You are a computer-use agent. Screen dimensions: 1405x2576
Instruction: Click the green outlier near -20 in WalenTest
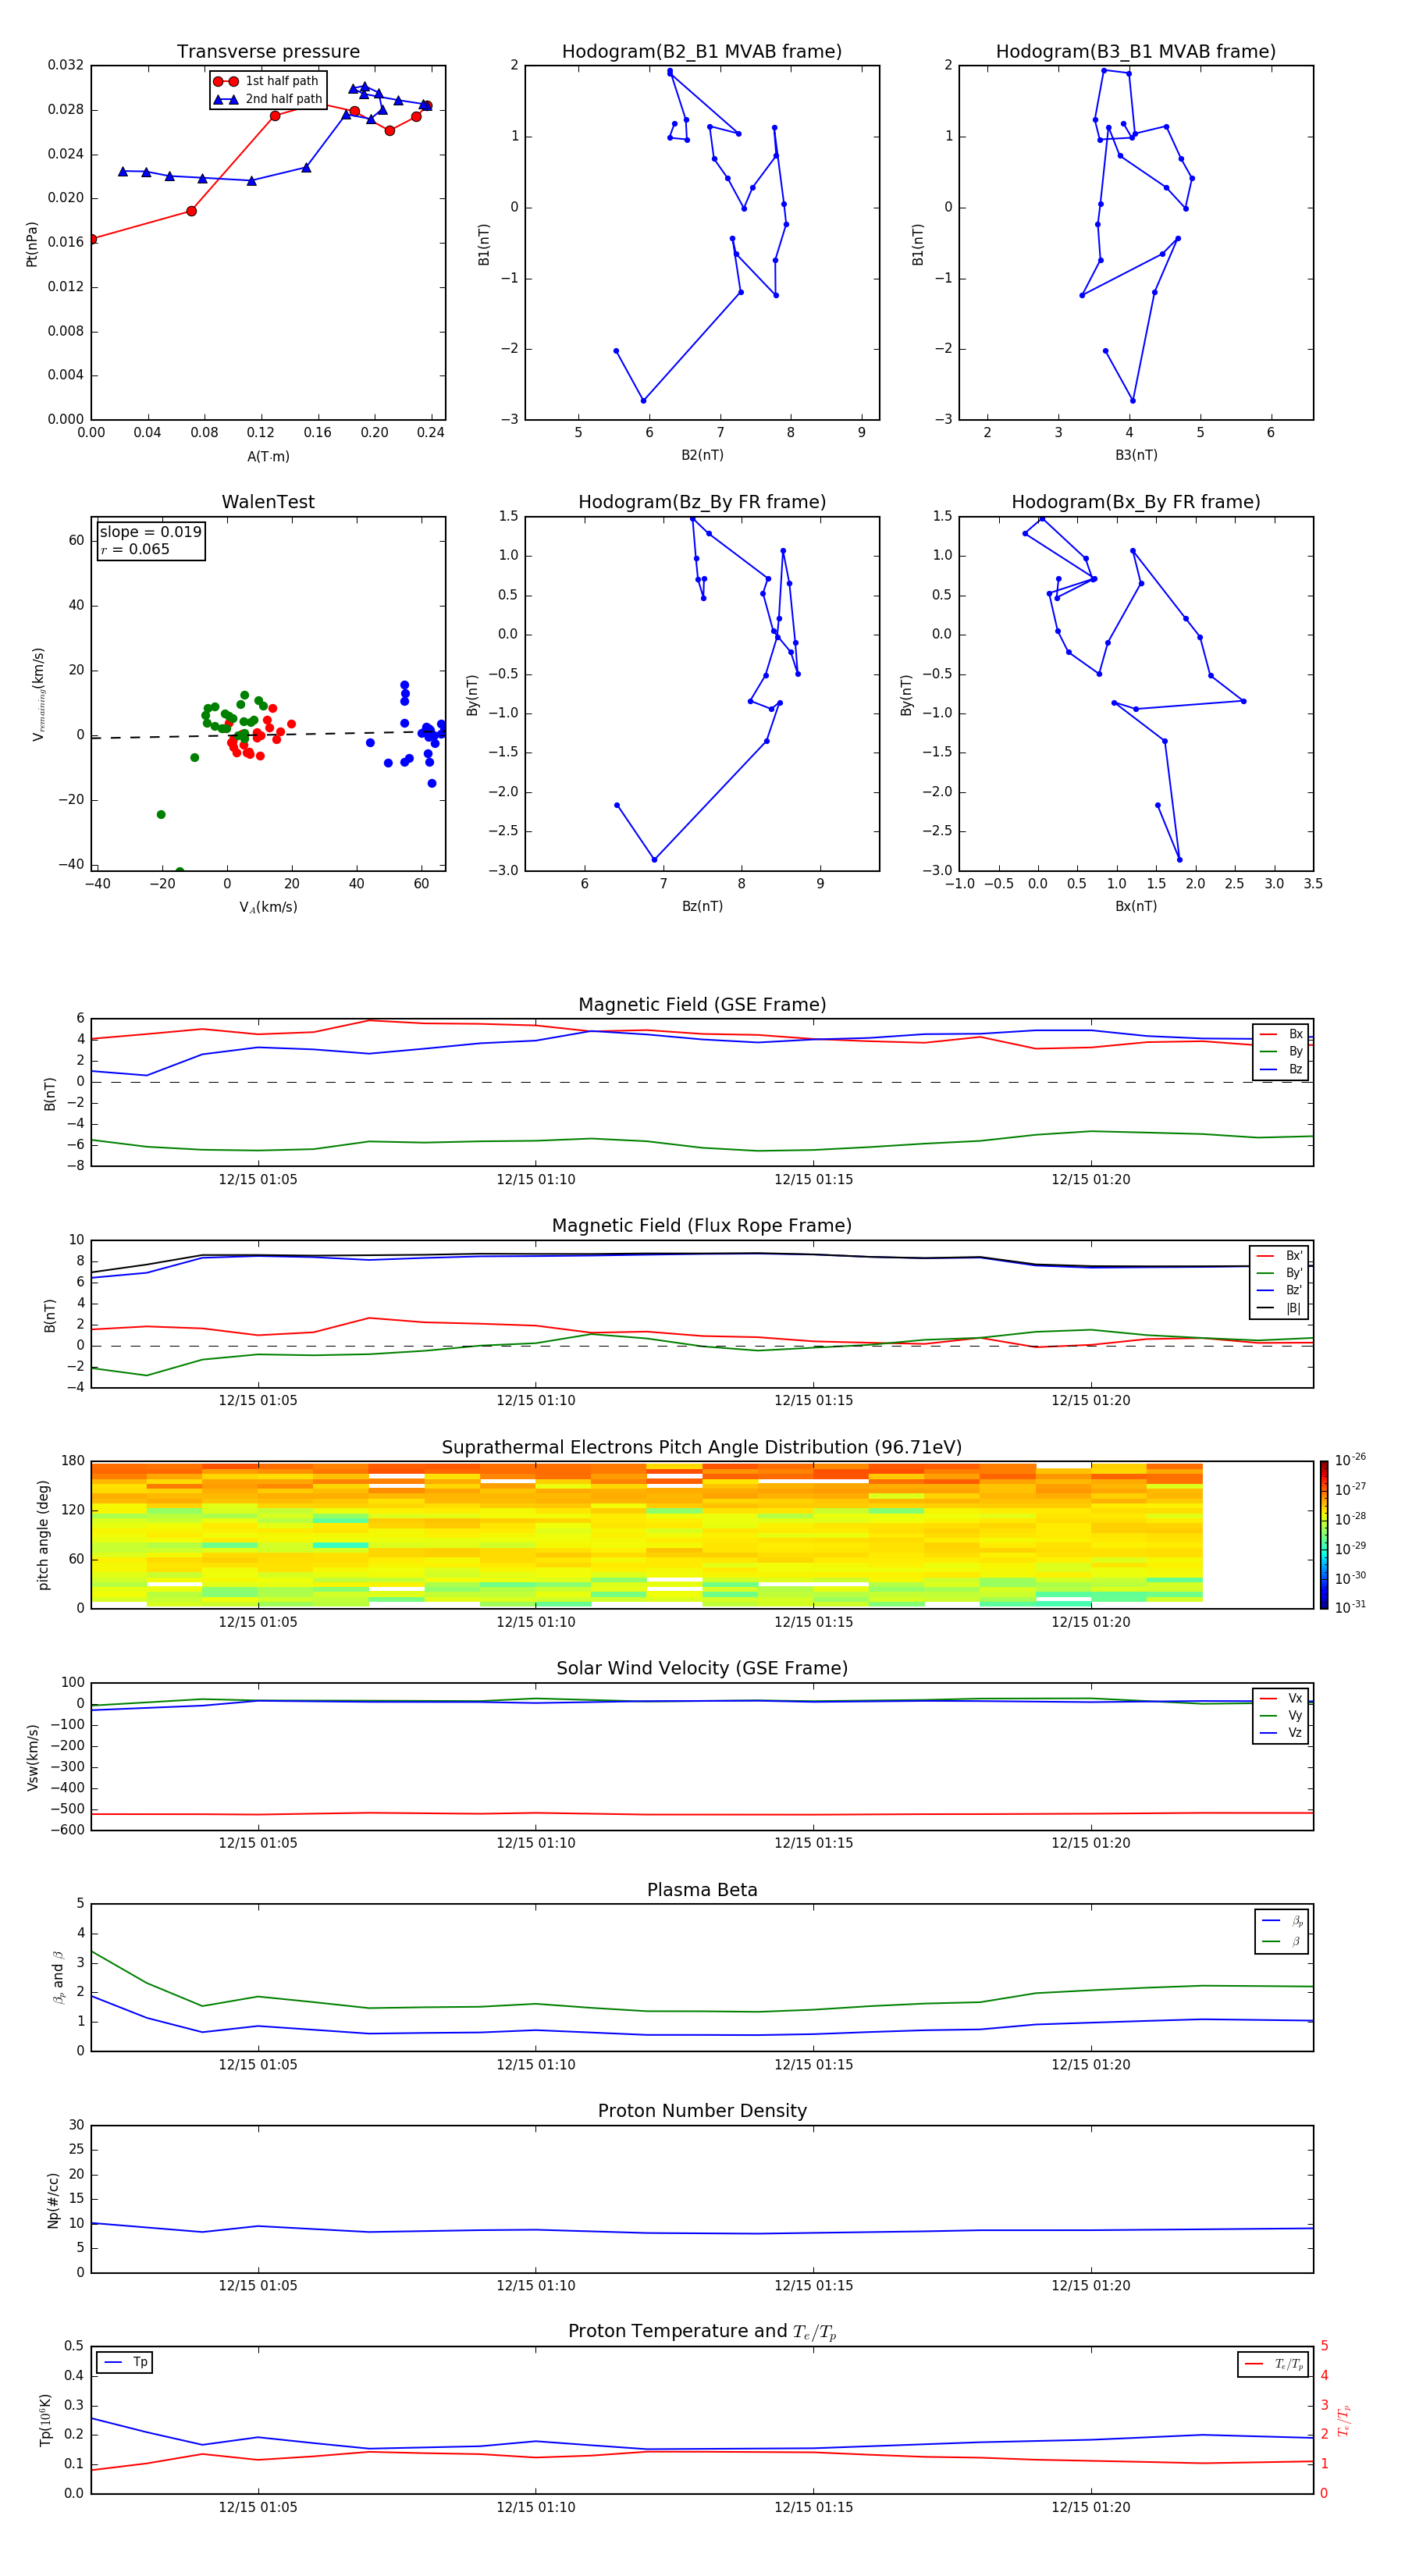(161, 815)
